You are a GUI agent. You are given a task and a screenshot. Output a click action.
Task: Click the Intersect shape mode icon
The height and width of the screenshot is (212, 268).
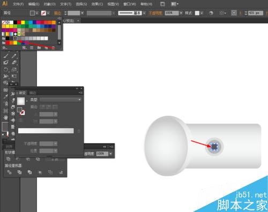(28, 158)
